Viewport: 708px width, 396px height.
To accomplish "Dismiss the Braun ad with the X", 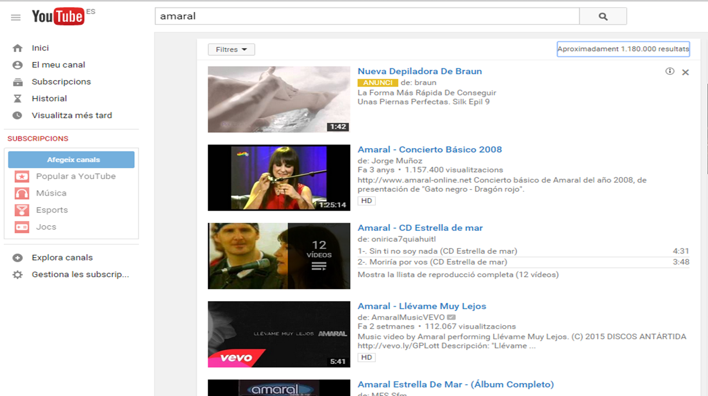I will point(685,72).
